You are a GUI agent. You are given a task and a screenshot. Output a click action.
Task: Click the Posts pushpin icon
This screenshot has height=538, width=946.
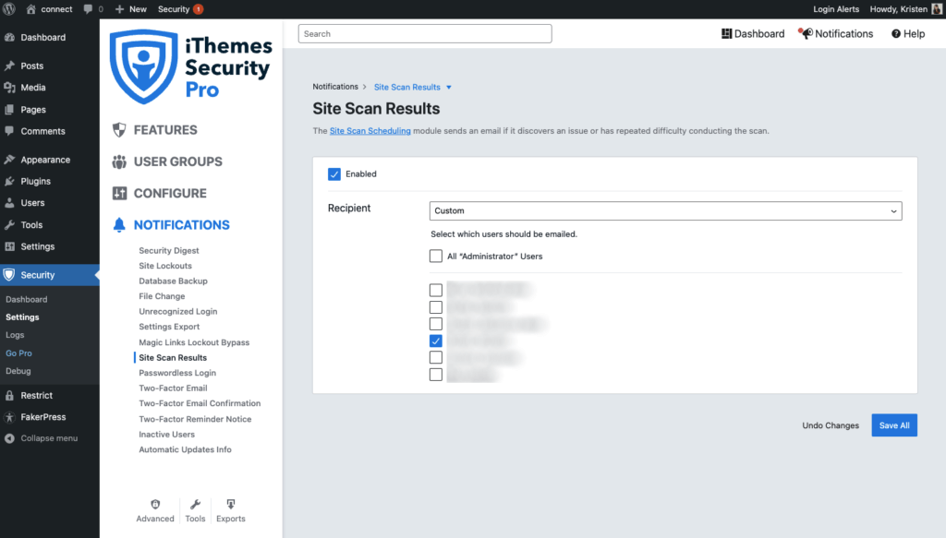9,66
